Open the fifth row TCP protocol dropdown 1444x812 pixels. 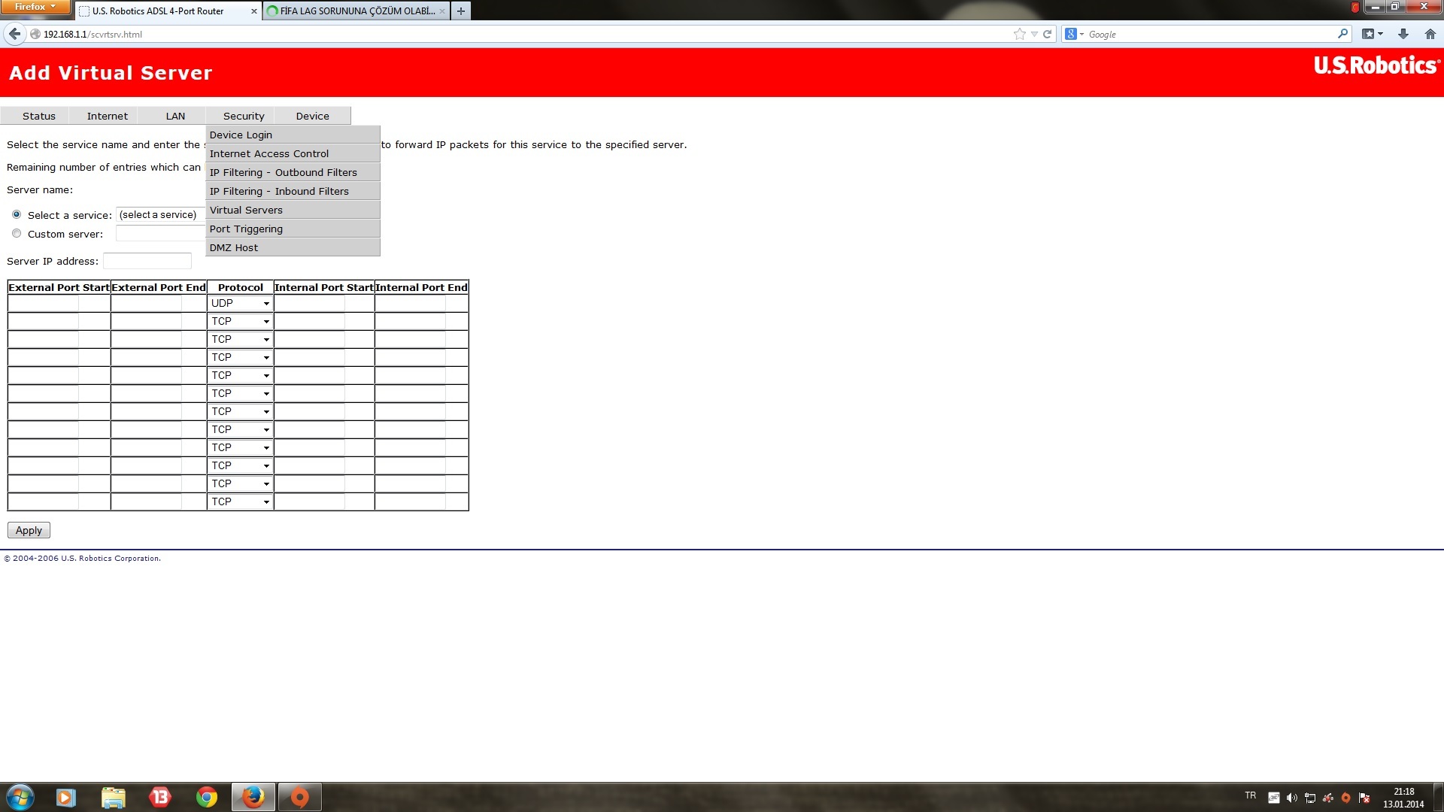[x=240, y=375]
